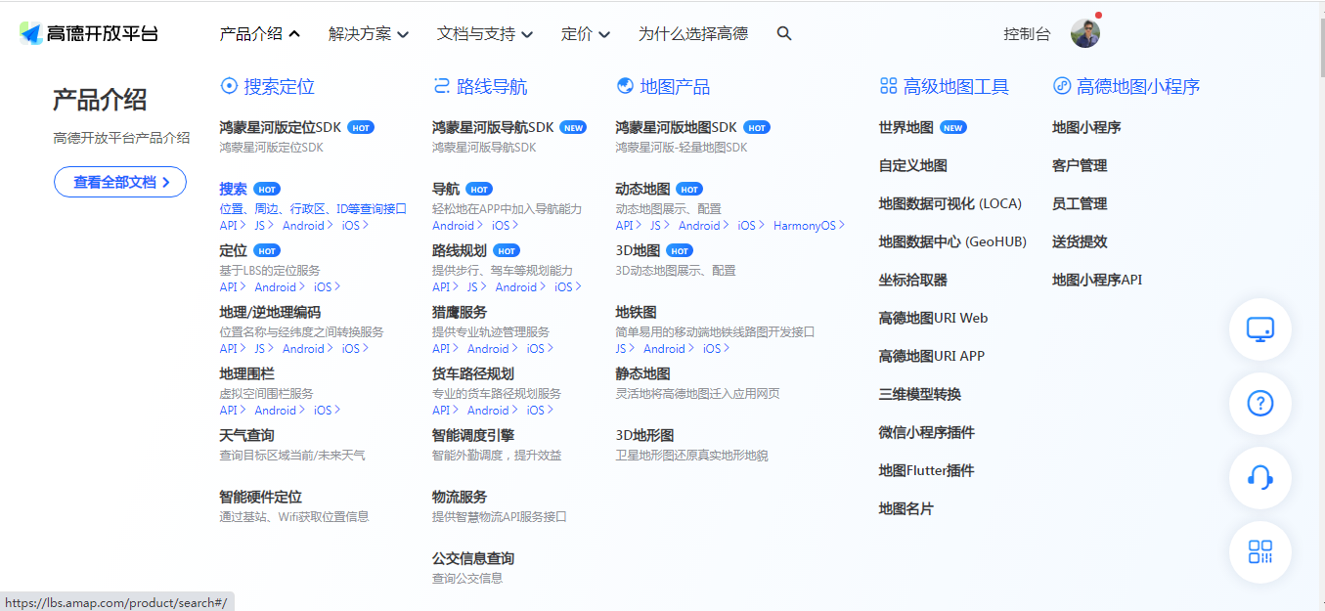Click the 高德开放平台 logo
Viewport: 1325px width, 611px height.
[89, 33]
